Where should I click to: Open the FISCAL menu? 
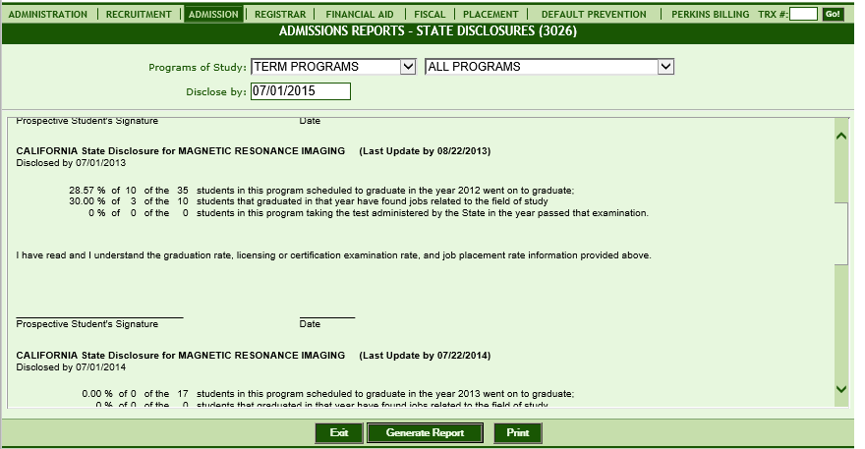[x=430, y=15]
